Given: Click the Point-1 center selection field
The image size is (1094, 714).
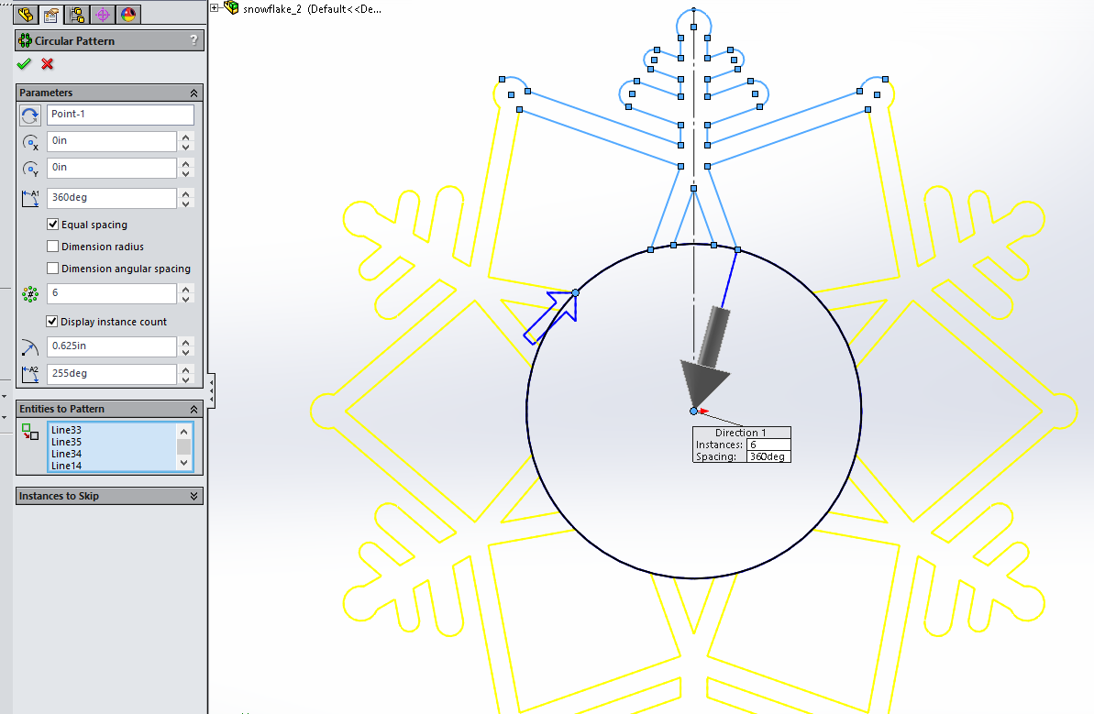Looking at the screenshot, I should click(120, 115).
